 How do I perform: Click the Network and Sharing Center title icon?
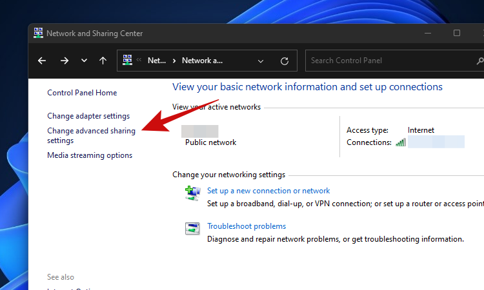pos(38,33)
